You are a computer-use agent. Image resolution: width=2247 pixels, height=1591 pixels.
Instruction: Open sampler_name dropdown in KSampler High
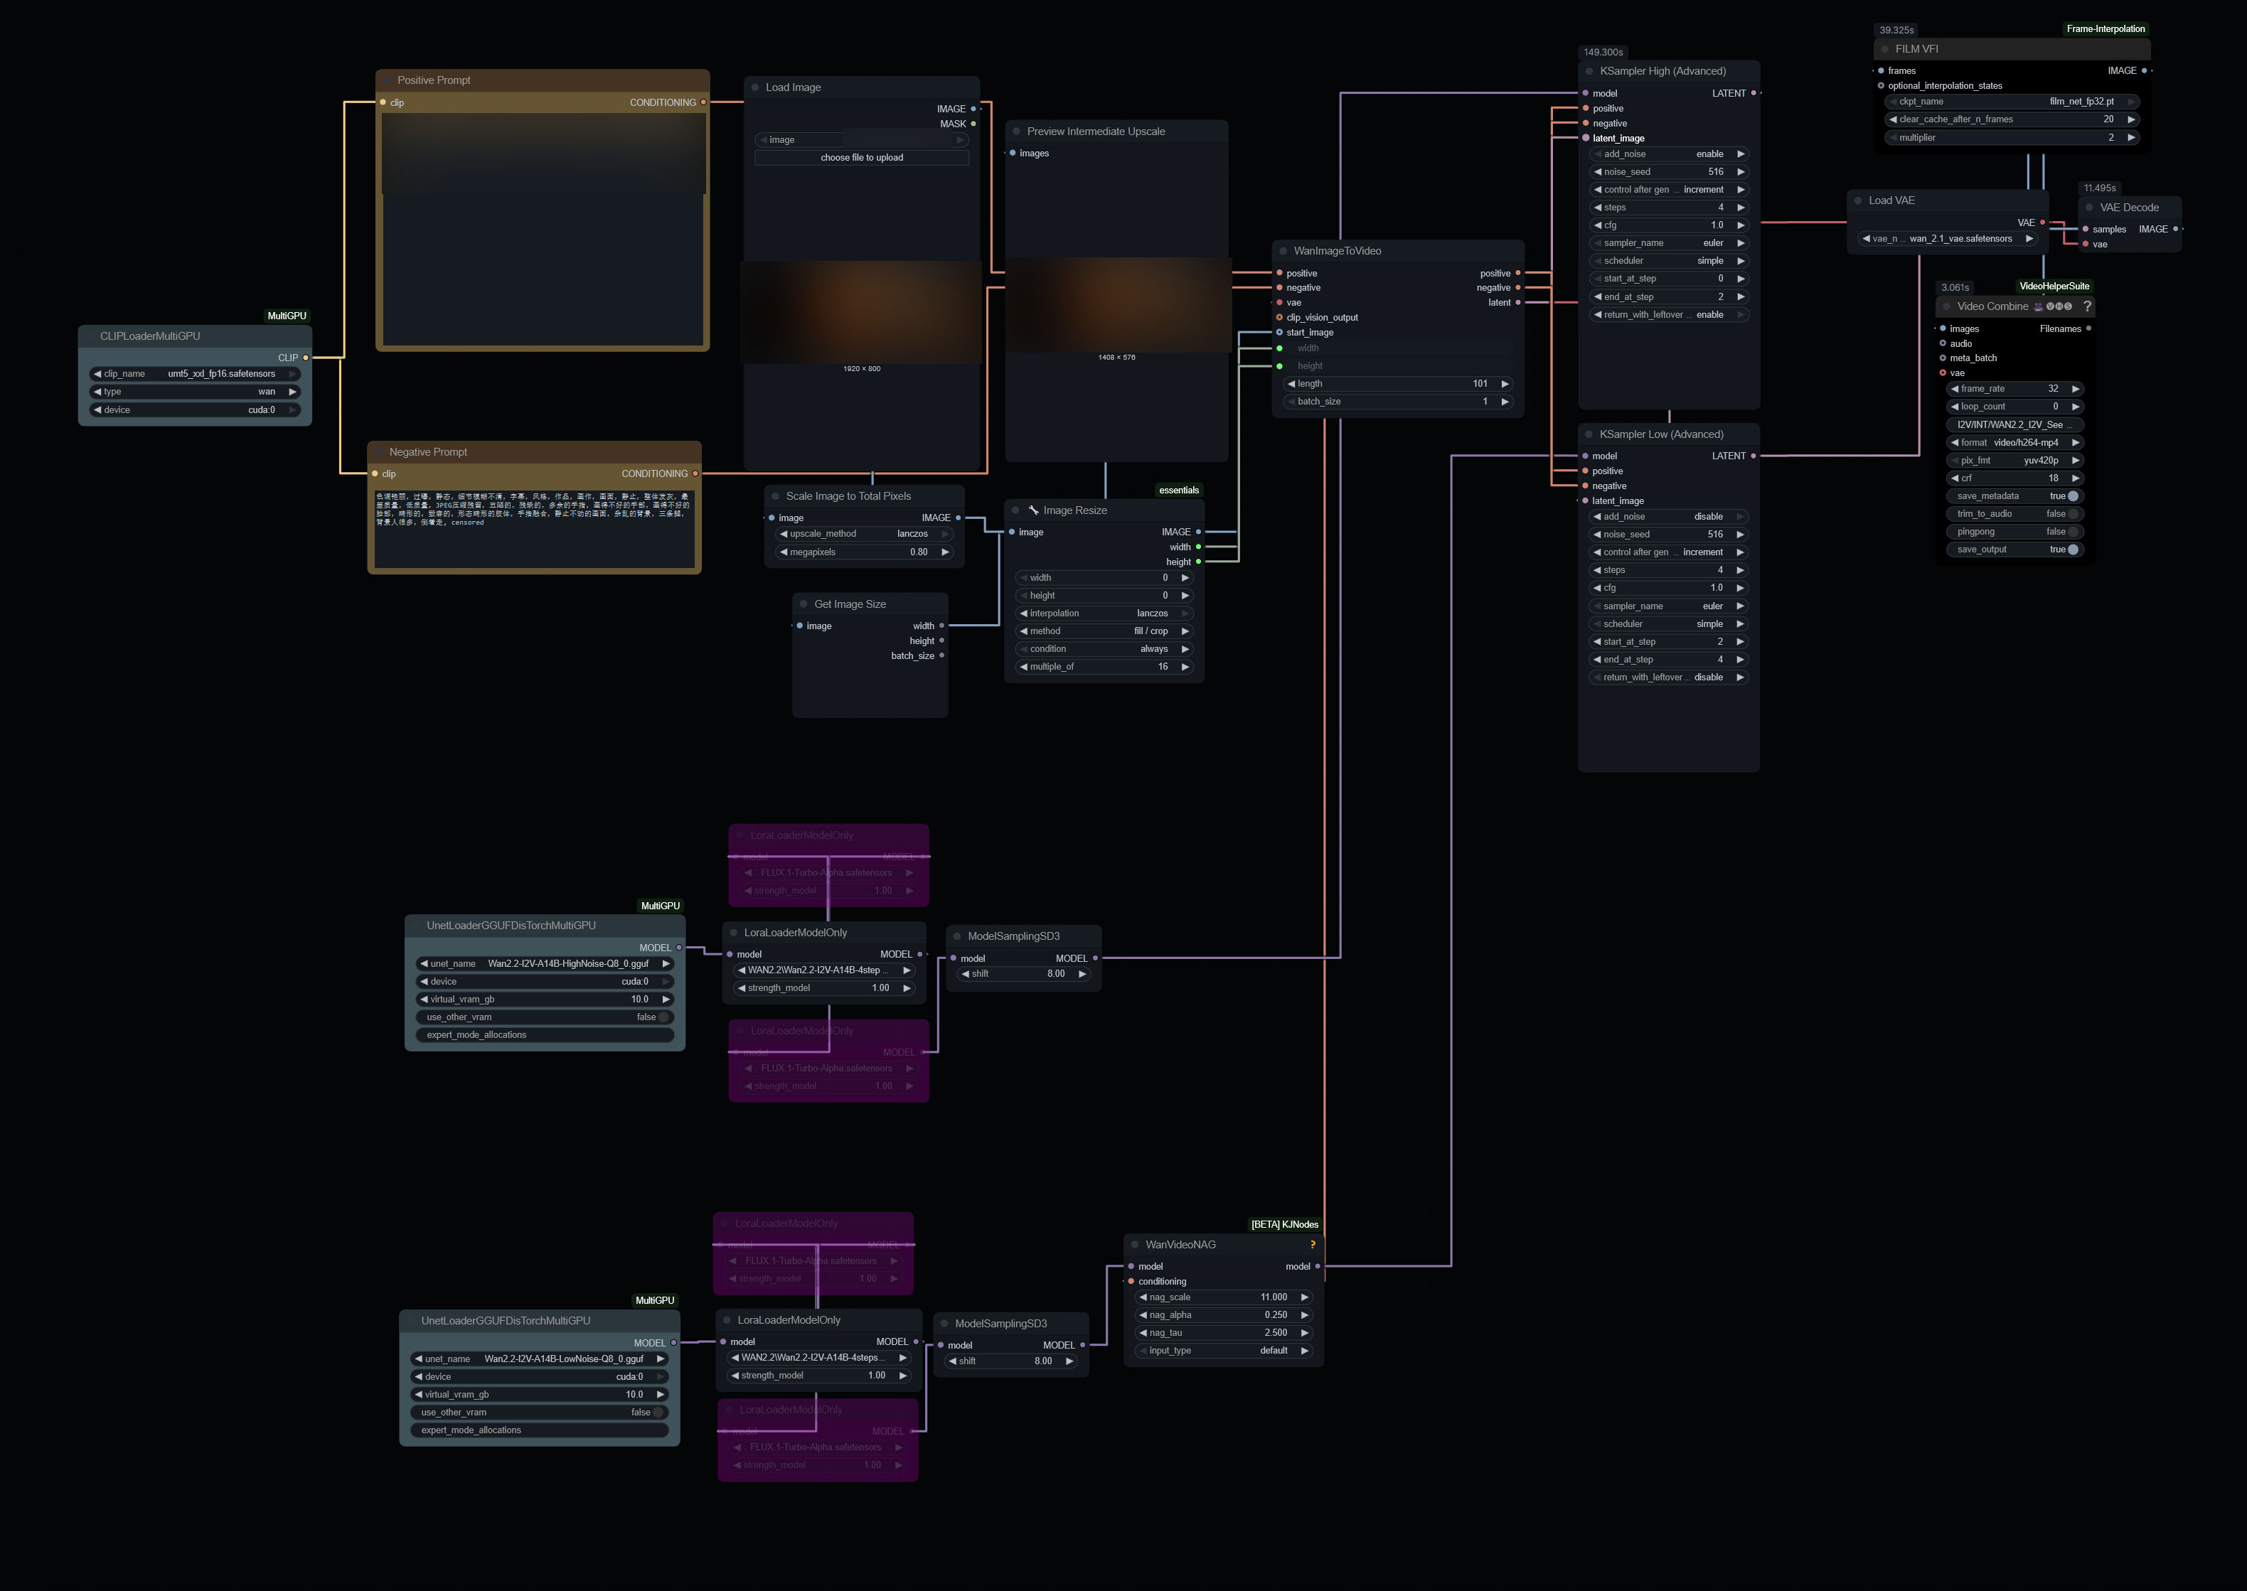tap(1669, 243)
